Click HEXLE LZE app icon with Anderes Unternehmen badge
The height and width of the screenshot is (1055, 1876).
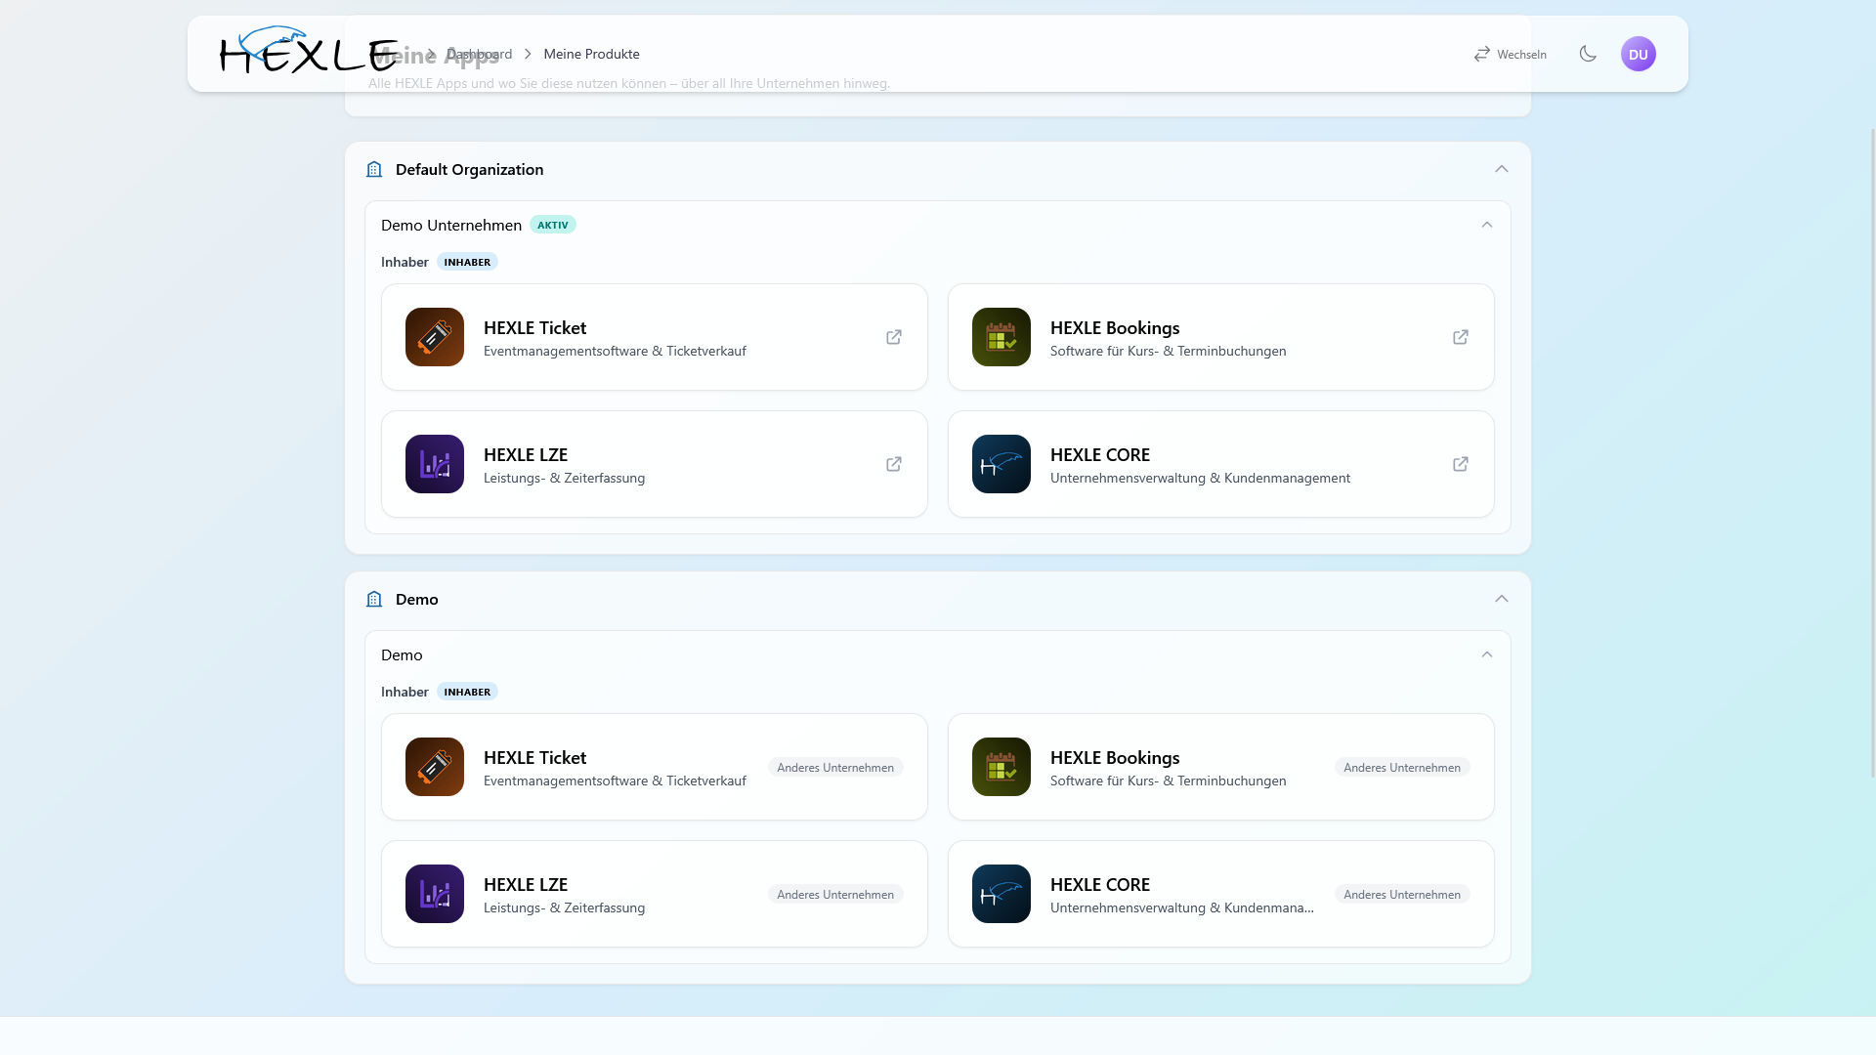pyautogui.click(x=435, y=894)
